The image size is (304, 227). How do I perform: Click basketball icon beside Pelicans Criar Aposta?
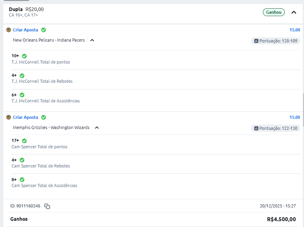(9, 30)
